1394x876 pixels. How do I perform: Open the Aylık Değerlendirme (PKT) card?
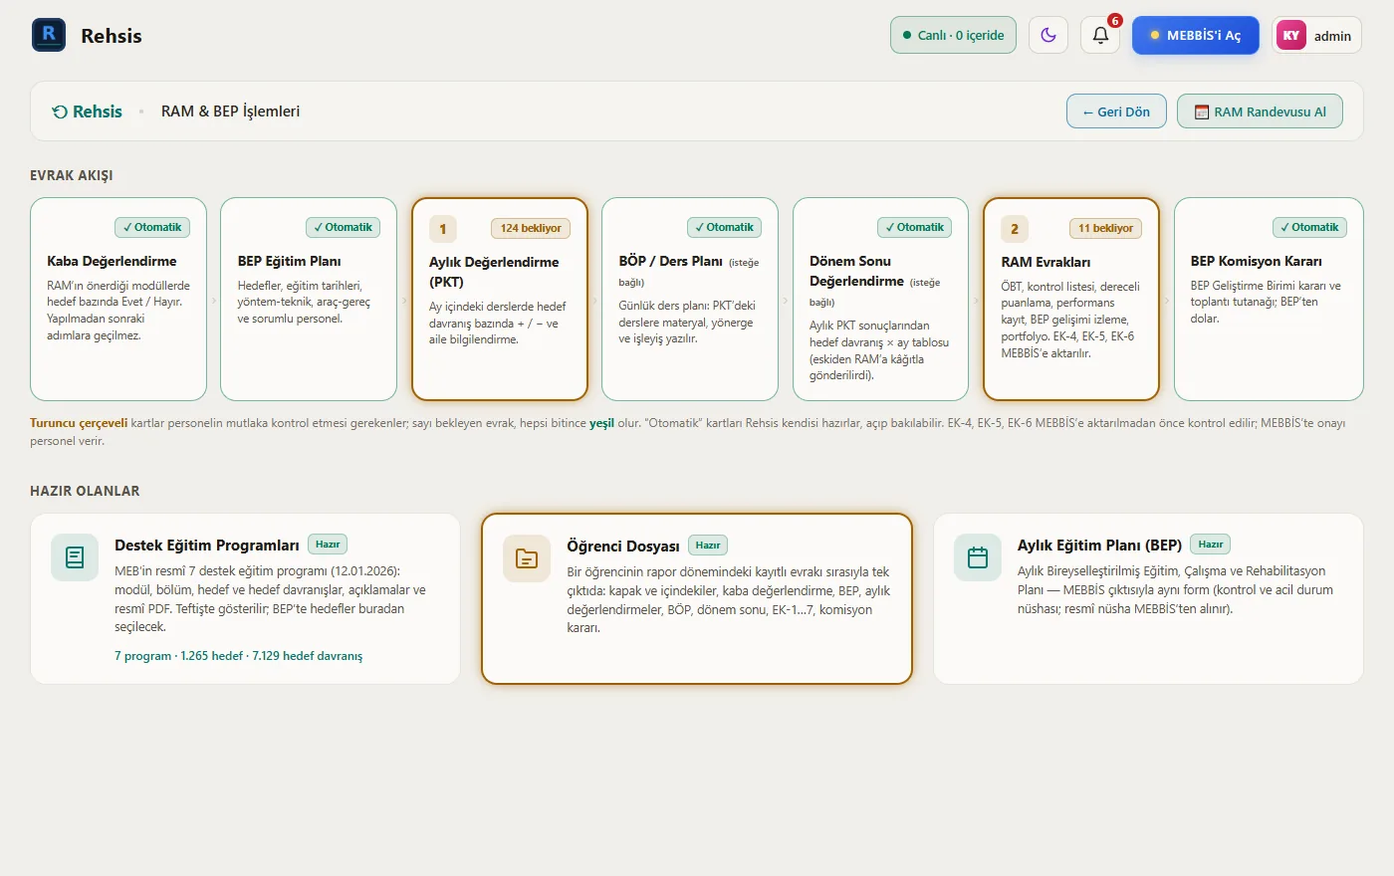(500, 299)
